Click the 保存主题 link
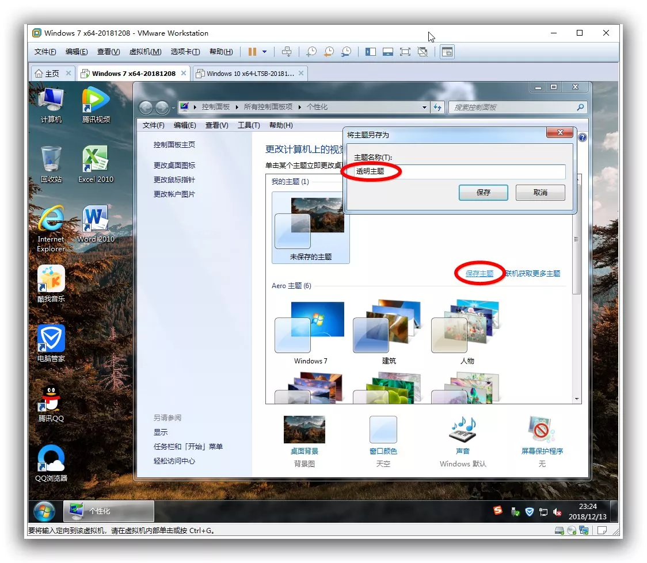The height and width of the screenshot is (563, 647). click(479, 273)
